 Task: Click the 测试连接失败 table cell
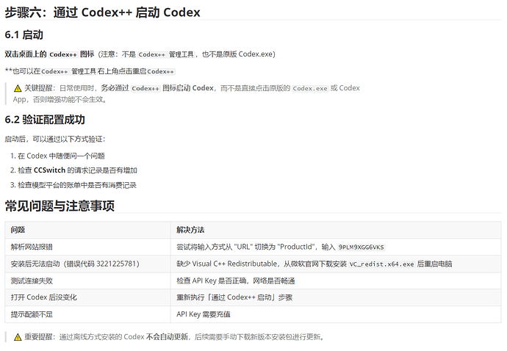pyautogui.click(x=87, y=281)
